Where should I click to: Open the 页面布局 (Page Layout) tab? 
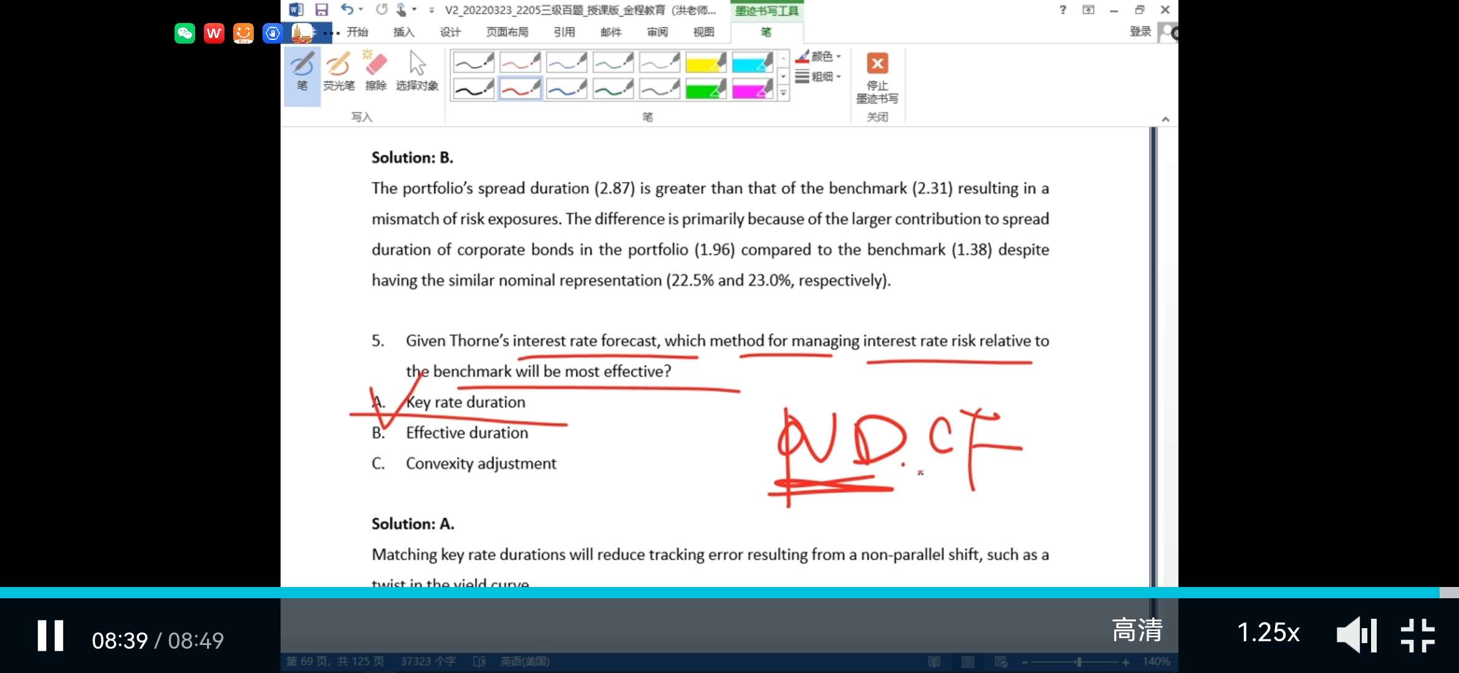click(x=507, y=32)
